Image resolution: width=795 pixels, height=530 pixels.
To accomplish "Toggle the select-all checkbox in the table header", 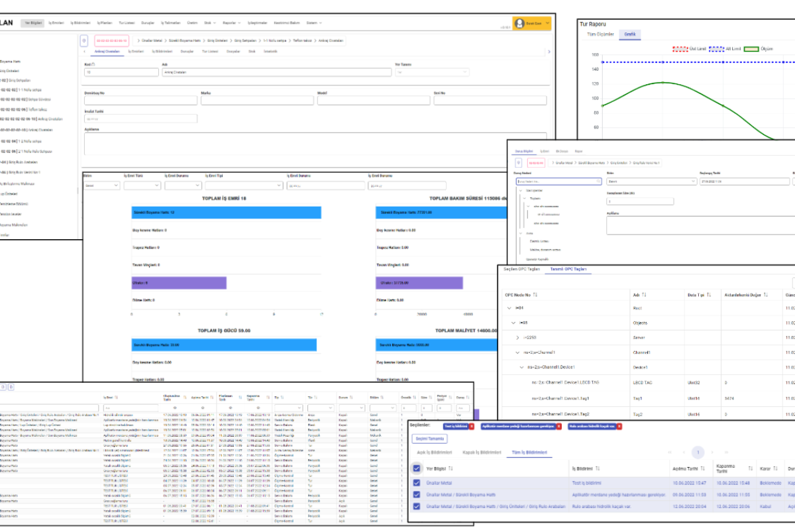I will coord(416,468).
